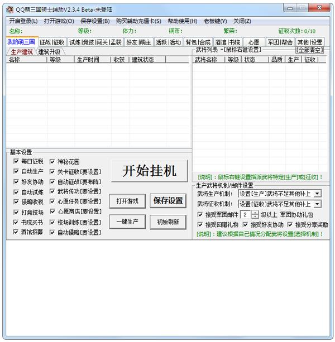Toggle the 心愿任务[要设置] checkbox
Screen dimensions: 335x342
(x=52, y=201)
